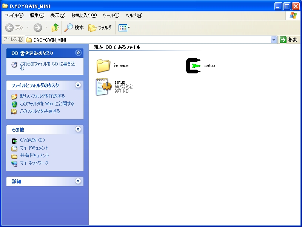The height and width of the screenshot is (227, 302).
Task: Open the release folder icon
Action: [103, 65]
